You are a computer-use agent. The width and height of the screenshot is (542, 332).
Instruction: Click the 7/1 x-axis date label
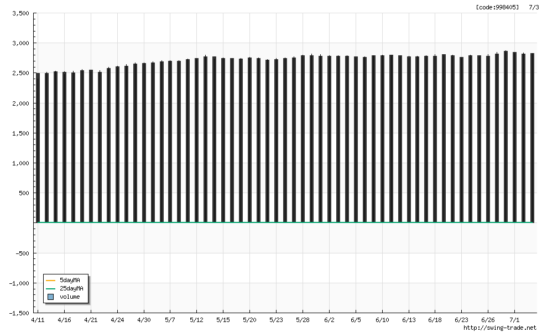pos(515,320)
